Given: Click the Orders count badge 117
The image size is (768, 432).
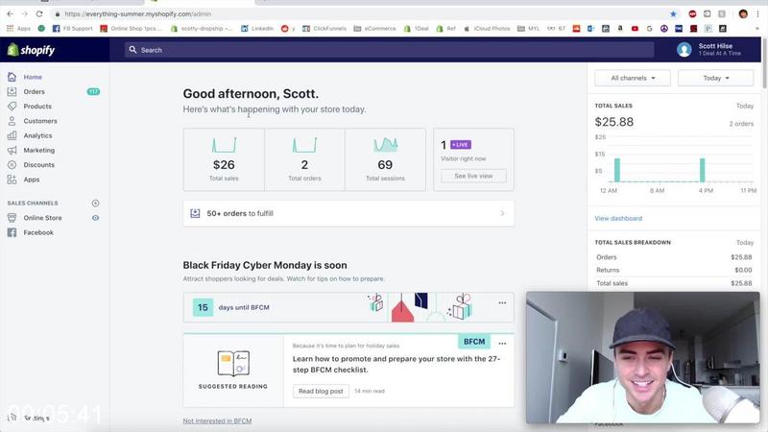Looking at the screenshot, I should (93, 91).
